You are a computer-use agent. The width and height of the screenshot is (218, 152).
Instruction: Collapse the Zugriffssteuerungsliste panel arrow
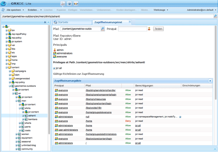tap(210, 81)
